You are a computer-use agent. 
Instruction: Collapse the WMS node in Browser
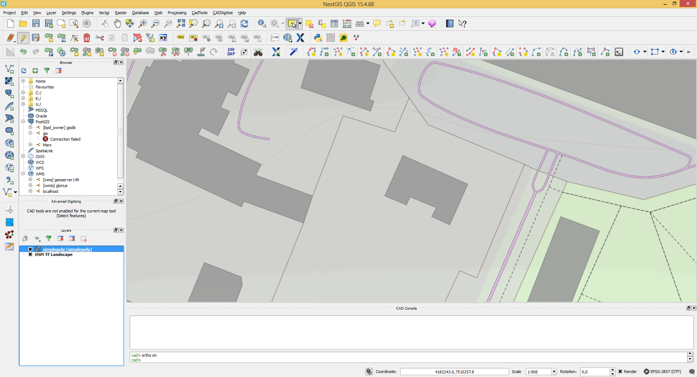coord(23,174)
